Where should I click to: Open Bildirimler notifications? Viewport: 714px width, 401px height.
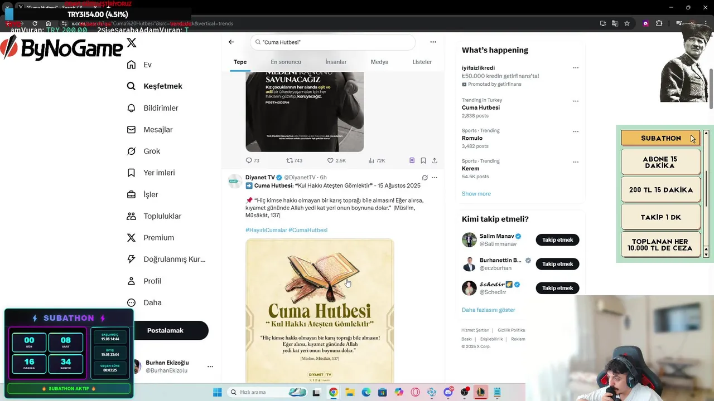(152, 108)
